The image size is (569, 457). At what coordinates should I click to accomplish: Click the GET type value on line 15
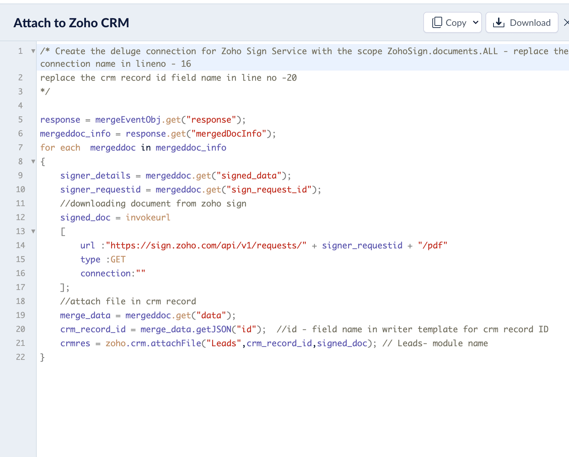(118, 260)
